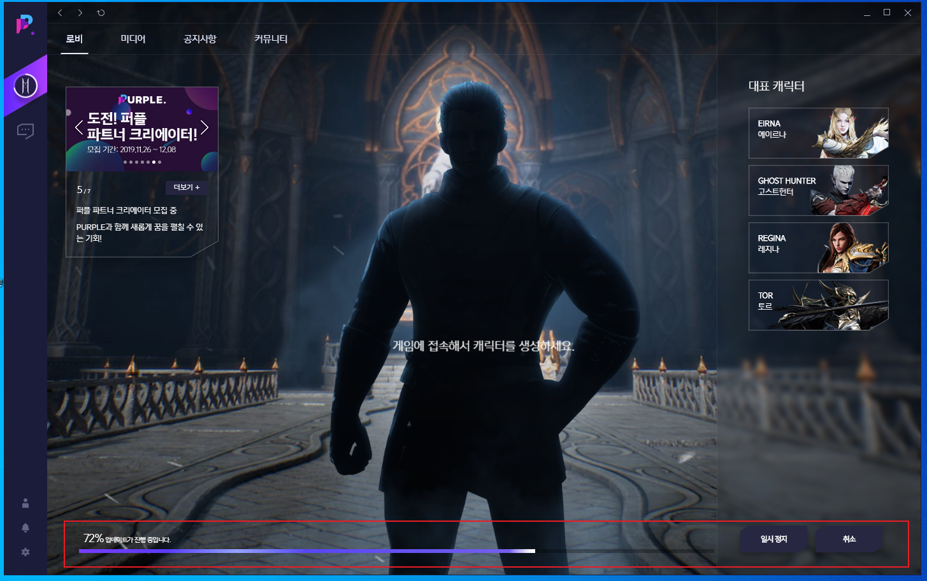Show previous banner with left chevron
The height and width of the screenshot is (581, 927).
tap(79, 127)
